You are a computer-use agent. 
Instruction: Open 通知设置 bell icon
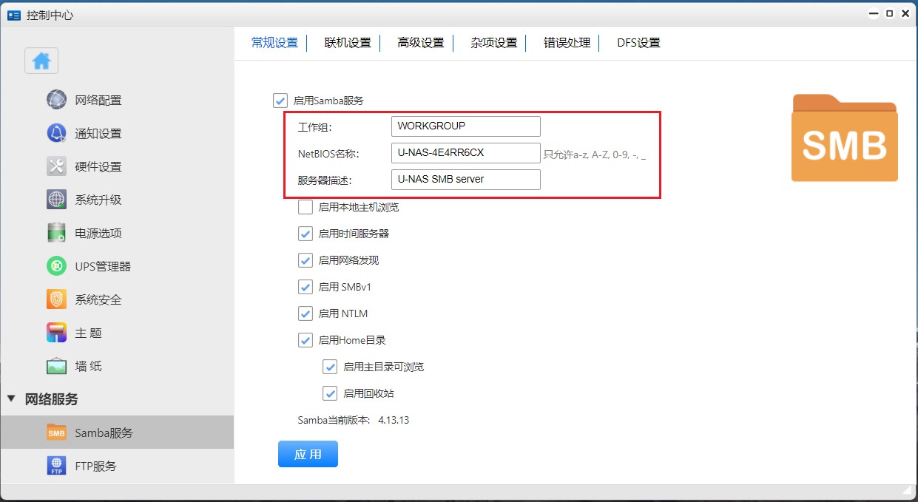(x=57, y=133)
